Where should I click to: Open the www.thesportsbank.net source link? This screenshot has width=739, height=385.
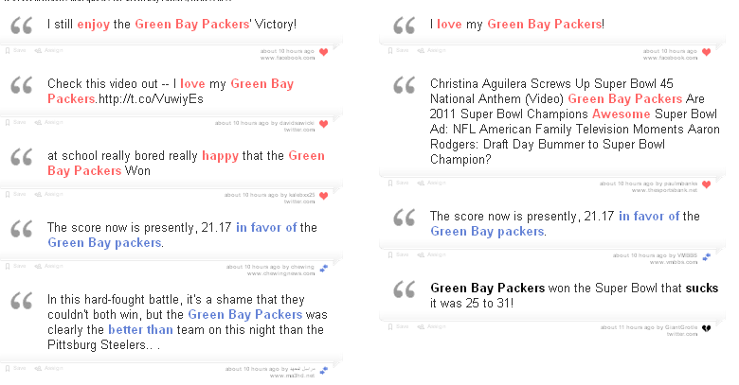[663, 190]
